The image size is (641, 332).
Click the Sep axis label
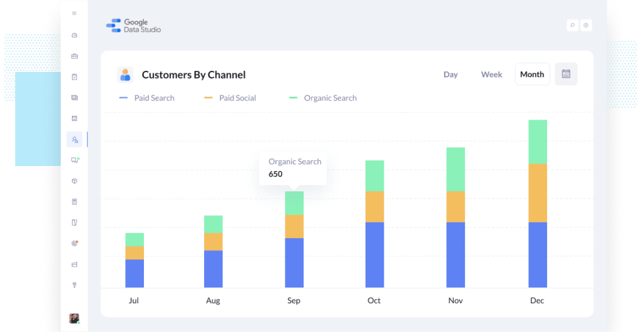coord(294,301)
